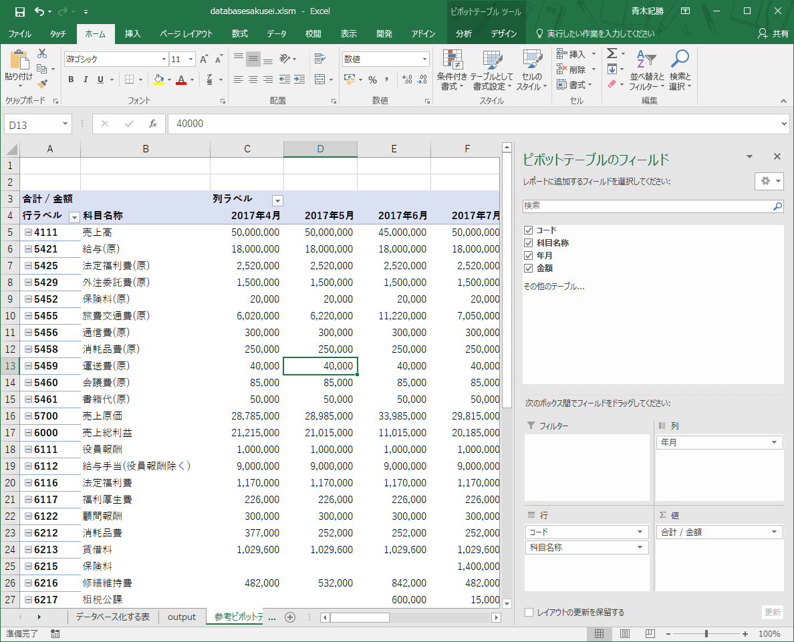Switch to the output sheet tab
794x642 pixels.
182,617
